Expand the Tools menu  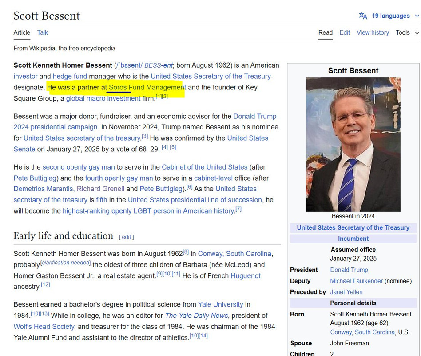[x=407, y=32]
